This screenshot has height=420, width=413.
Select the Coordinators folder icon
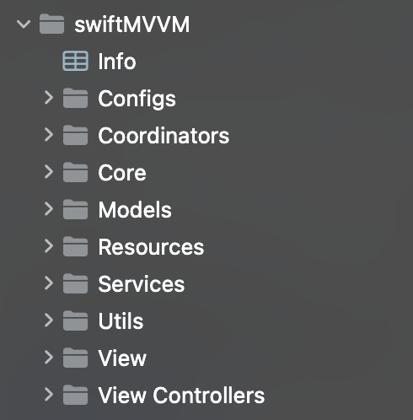point(75,135)
